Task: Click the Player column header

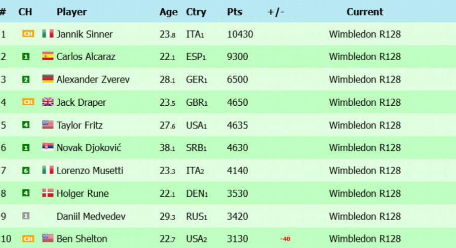Action: (71, 12)
